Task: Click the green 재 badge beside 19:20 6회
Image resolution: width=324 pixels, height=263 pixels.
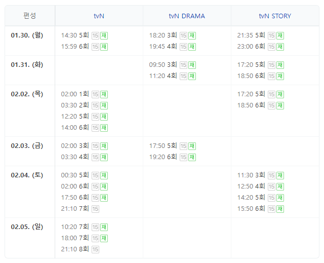Action: [192, 157]
